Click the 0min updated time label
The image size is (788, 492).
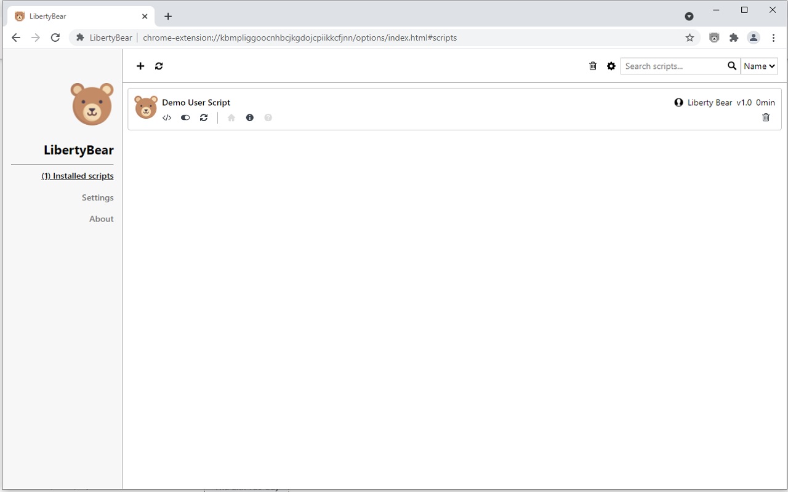click(x=765, y=103)
